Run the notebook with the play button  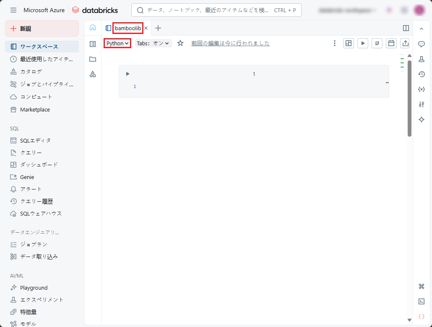click(363, 43)
